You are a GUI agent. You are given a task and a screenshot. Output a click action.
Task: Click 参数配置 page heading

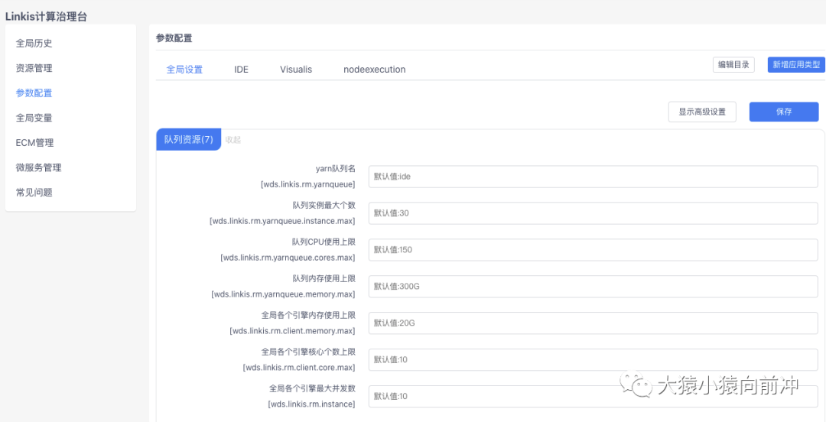174,38
